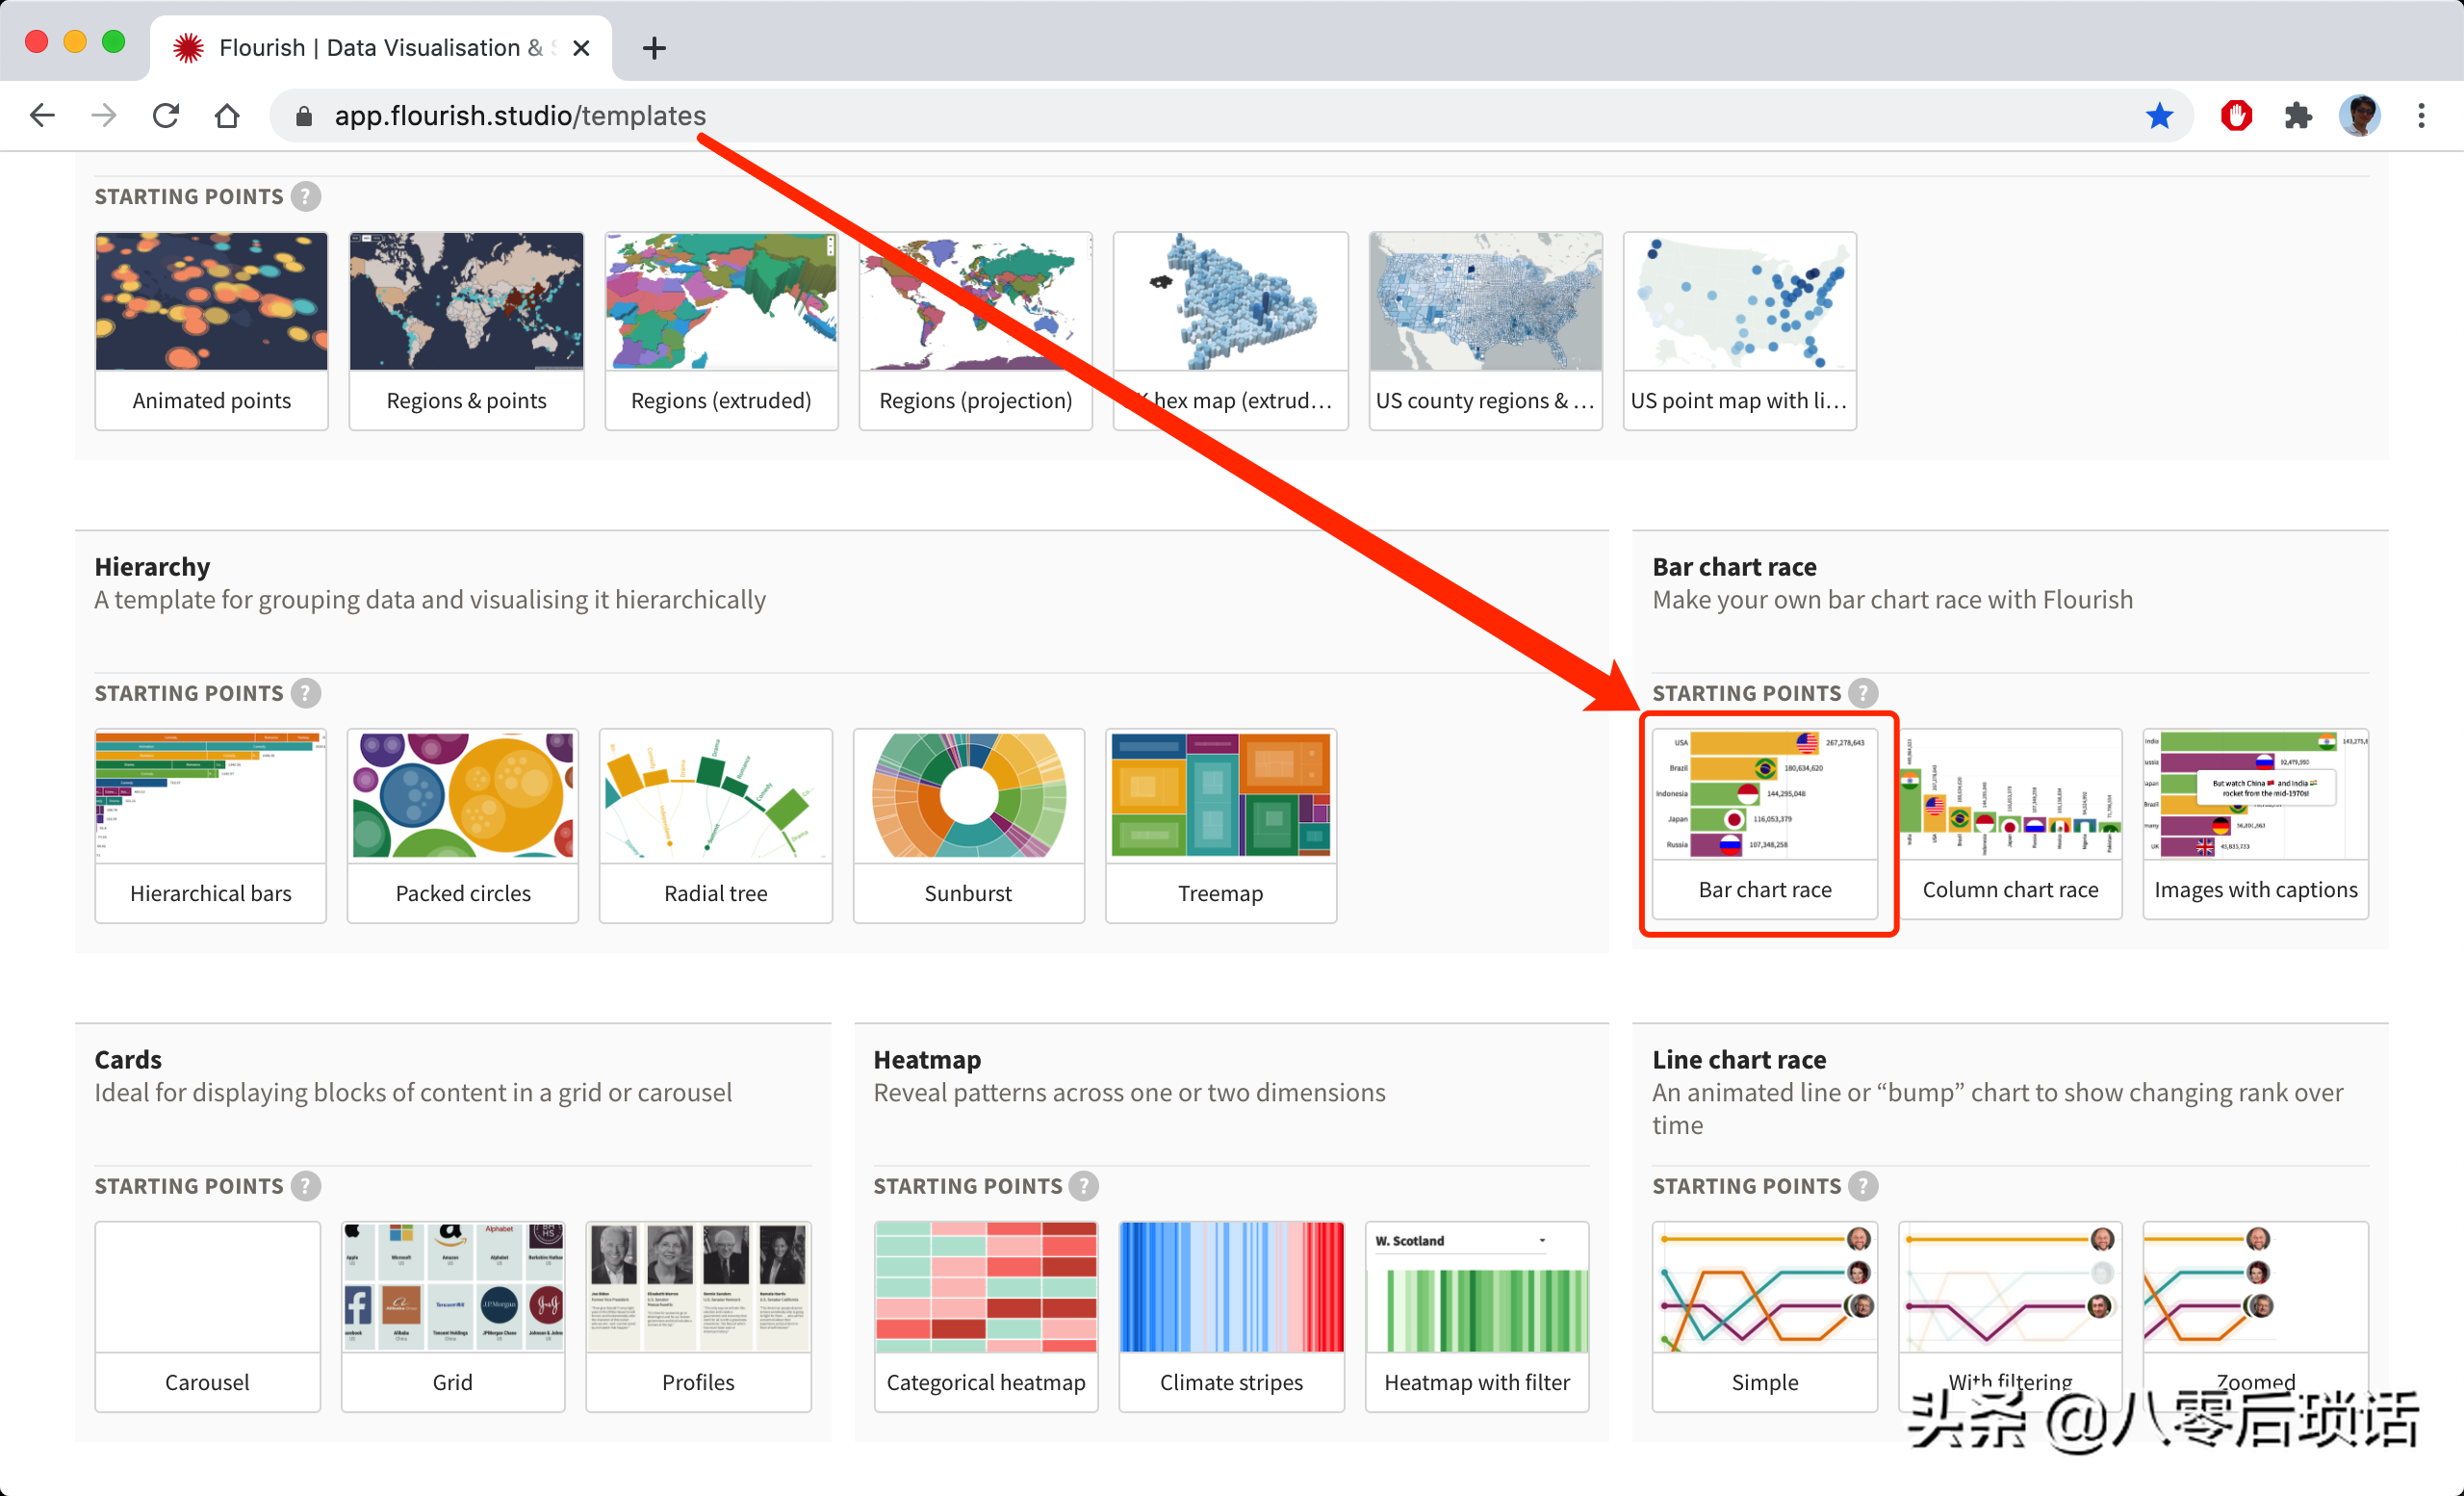The image size is (2464, 1496).
Task: Open help for Heatmap Starting Points
Action: [1084, 1186]
